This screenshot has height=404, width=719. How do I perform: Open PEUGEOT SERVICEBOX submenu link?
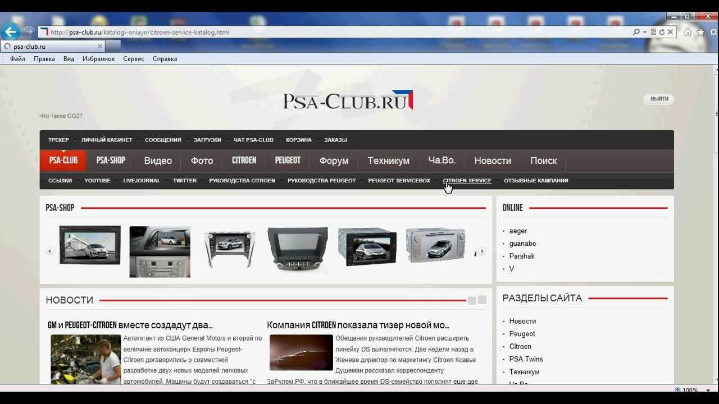(x=399, y=181)
